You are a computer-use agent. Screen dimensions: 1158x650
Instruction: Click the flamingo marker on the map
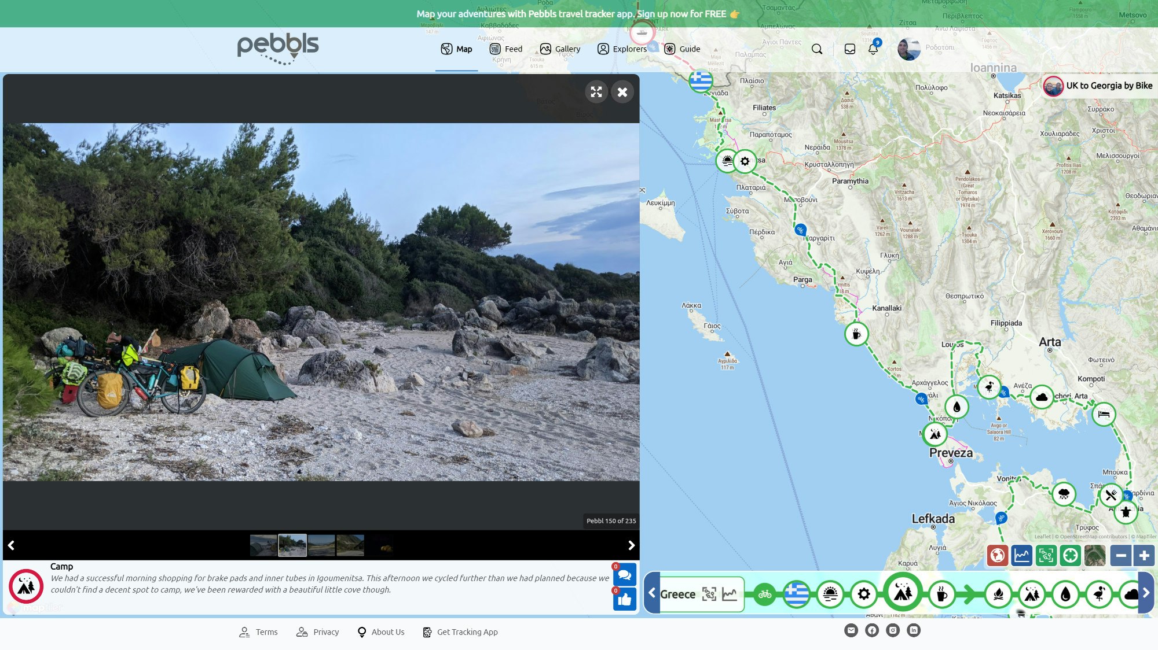click(989, 386)
